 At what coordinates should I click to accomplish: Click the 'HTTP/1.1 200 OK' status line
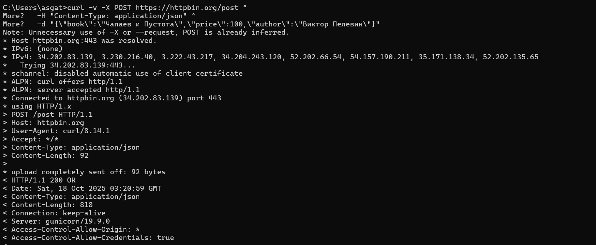click(x=43, y=180)
